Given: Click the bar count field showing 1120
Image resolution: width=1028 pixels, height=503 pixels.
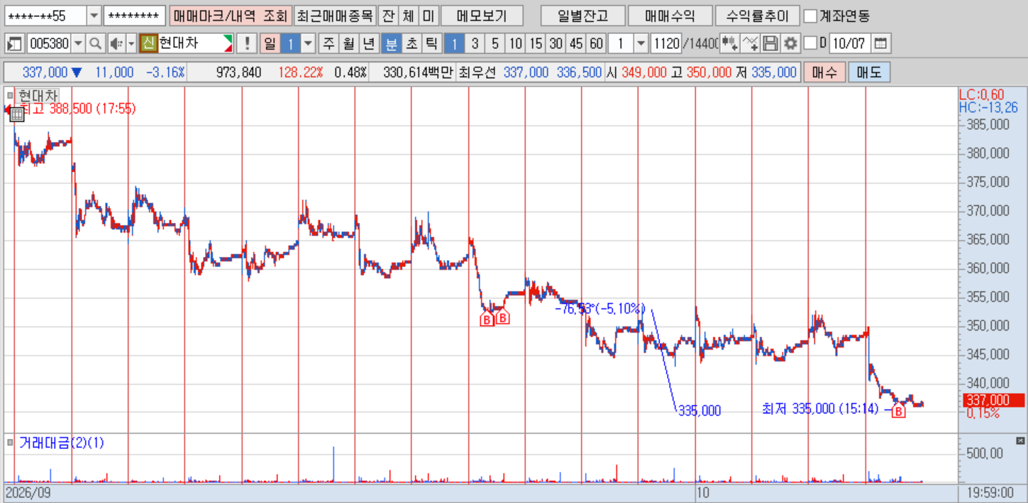Looking at the screenshot, I should point(665,43).
